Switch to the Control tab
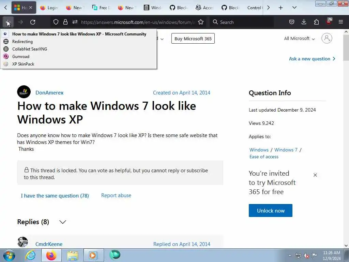Image resolution: width=349 pixels, height=262 pixels. tap(255, 8)
